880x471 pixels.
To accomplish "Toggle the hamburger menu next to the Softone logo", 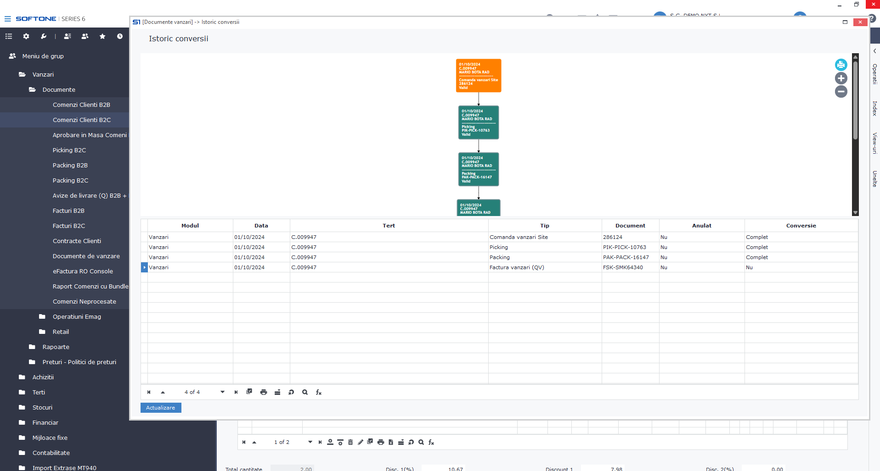I will point(7,19).
